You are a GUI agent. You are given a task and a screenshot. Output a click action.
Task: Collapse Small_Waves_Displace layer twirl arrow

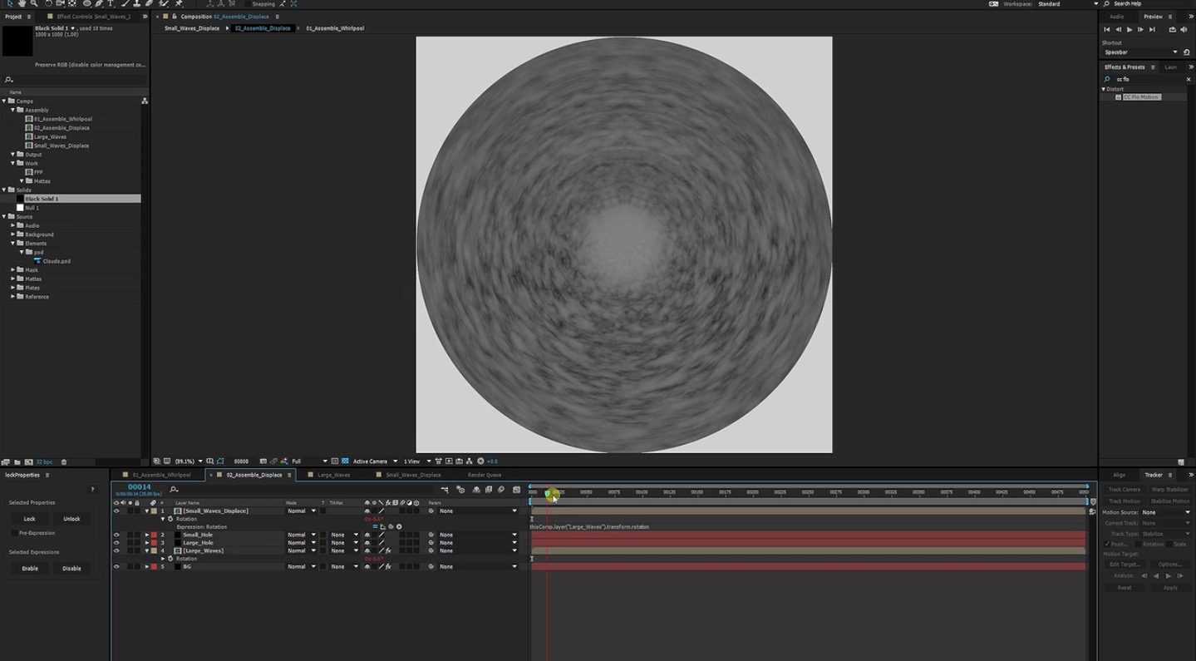coord(147,511)
